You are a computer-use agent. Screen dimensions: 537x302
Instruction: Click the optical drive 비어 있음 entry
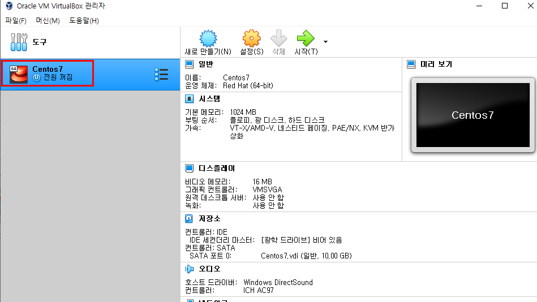coord(302,240)
